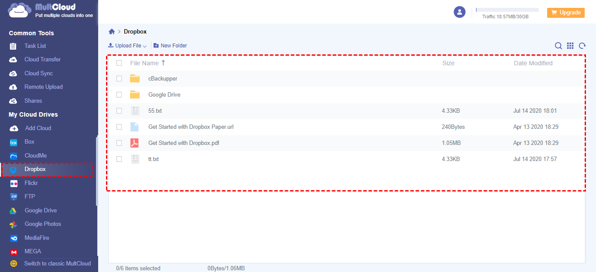This screenshot has width=596, height=272.
Task: Click the Google Photos pinwheel icon
Action: 14,224
